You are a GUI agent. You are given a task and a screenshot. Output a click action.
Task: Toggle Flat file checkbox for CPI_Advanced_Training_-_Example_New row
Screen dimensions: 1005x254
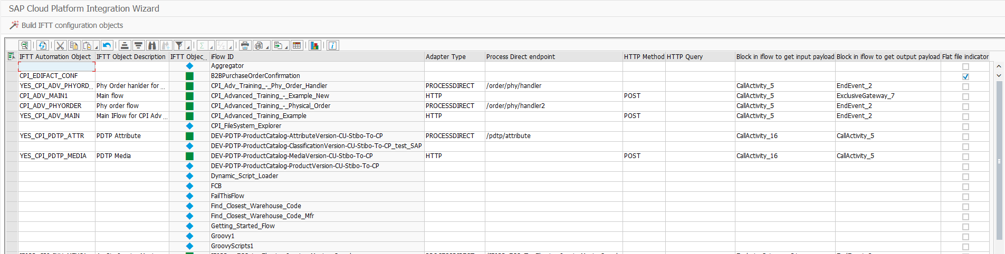[965, 96]
